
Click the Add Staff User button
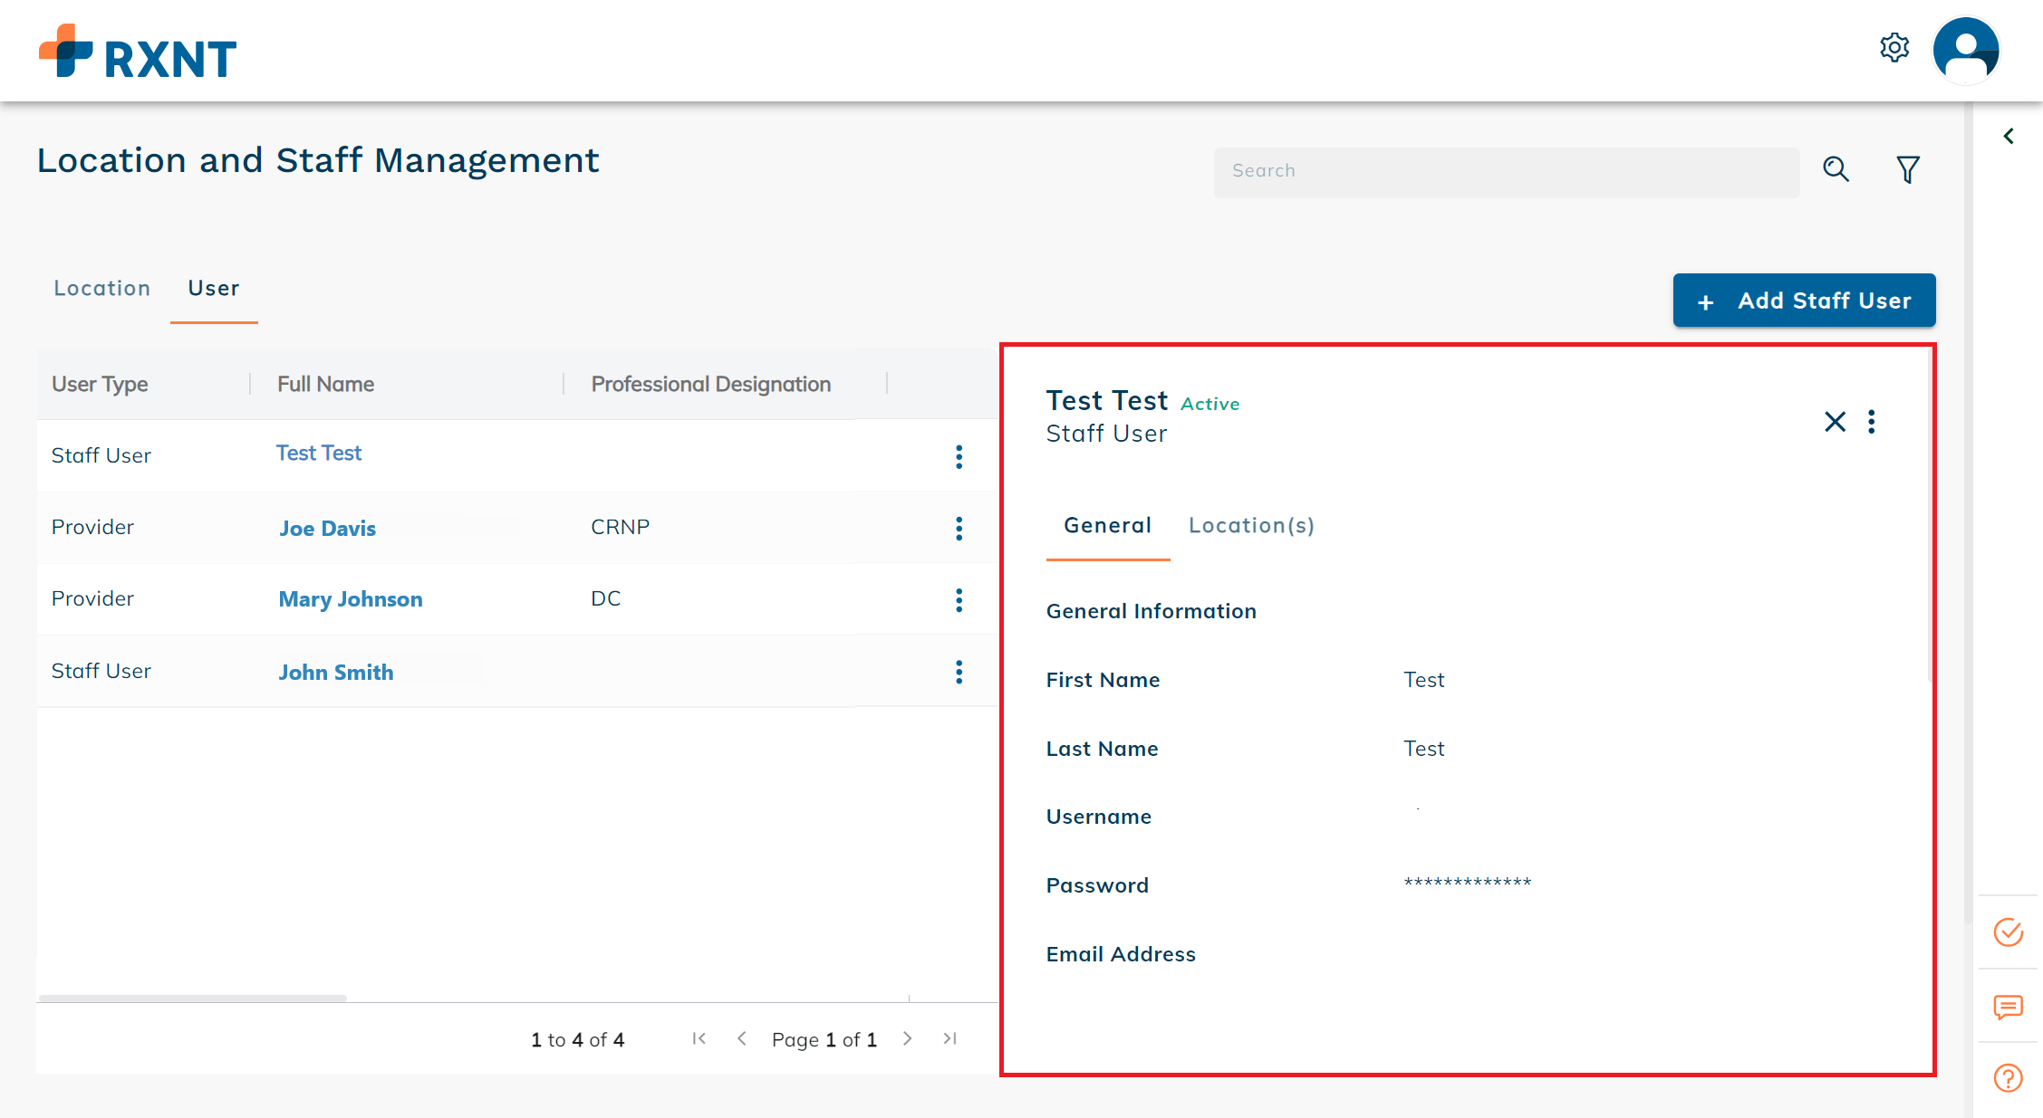[x=1804, y=301]
